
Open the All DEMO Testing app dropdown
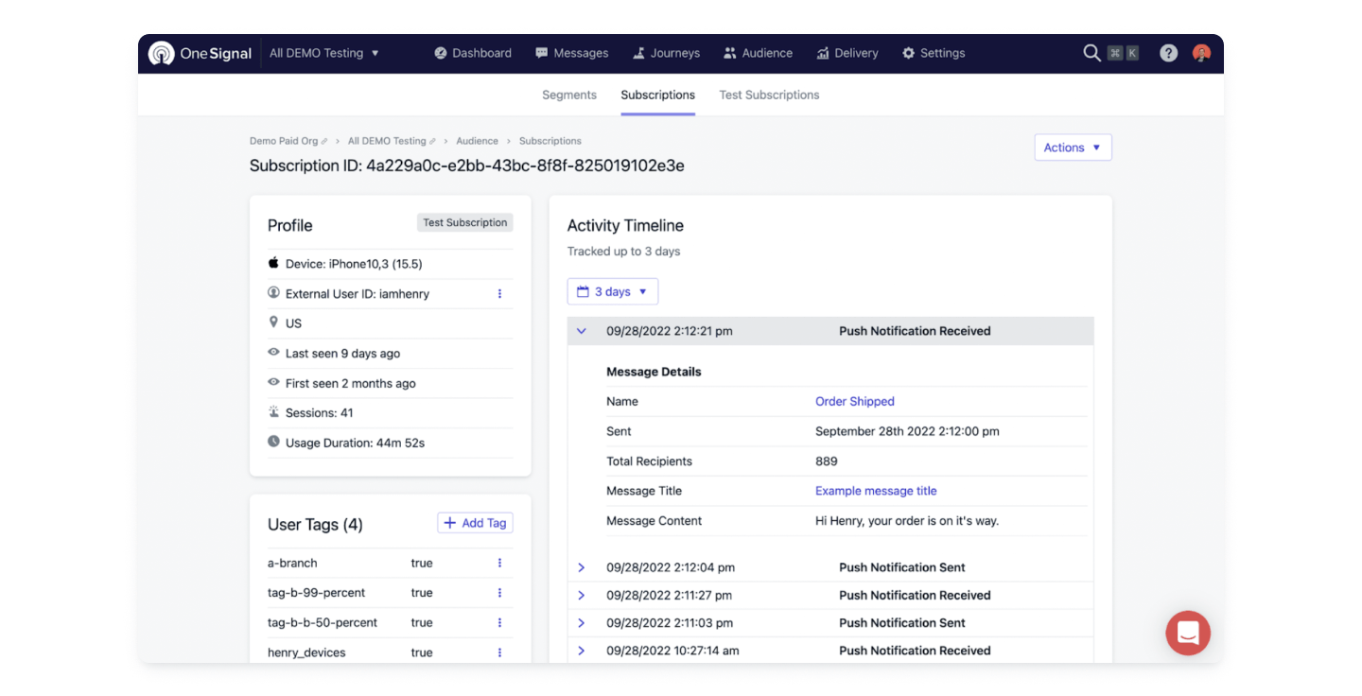tap(323, 53)
